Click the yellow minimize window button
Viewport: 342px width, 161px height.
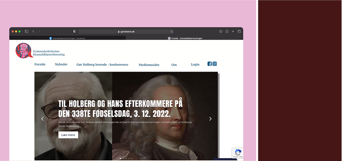click(16, 32)
